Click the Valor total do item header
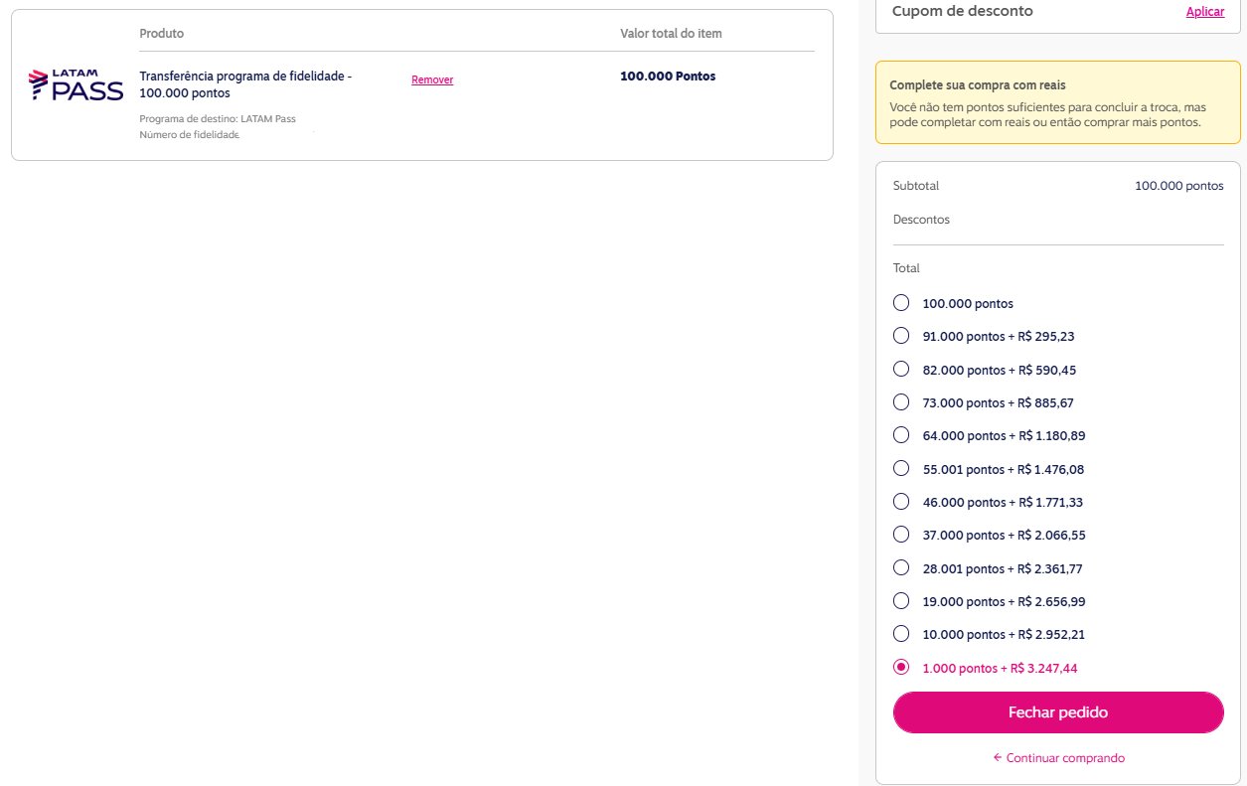 pos(671,34)
